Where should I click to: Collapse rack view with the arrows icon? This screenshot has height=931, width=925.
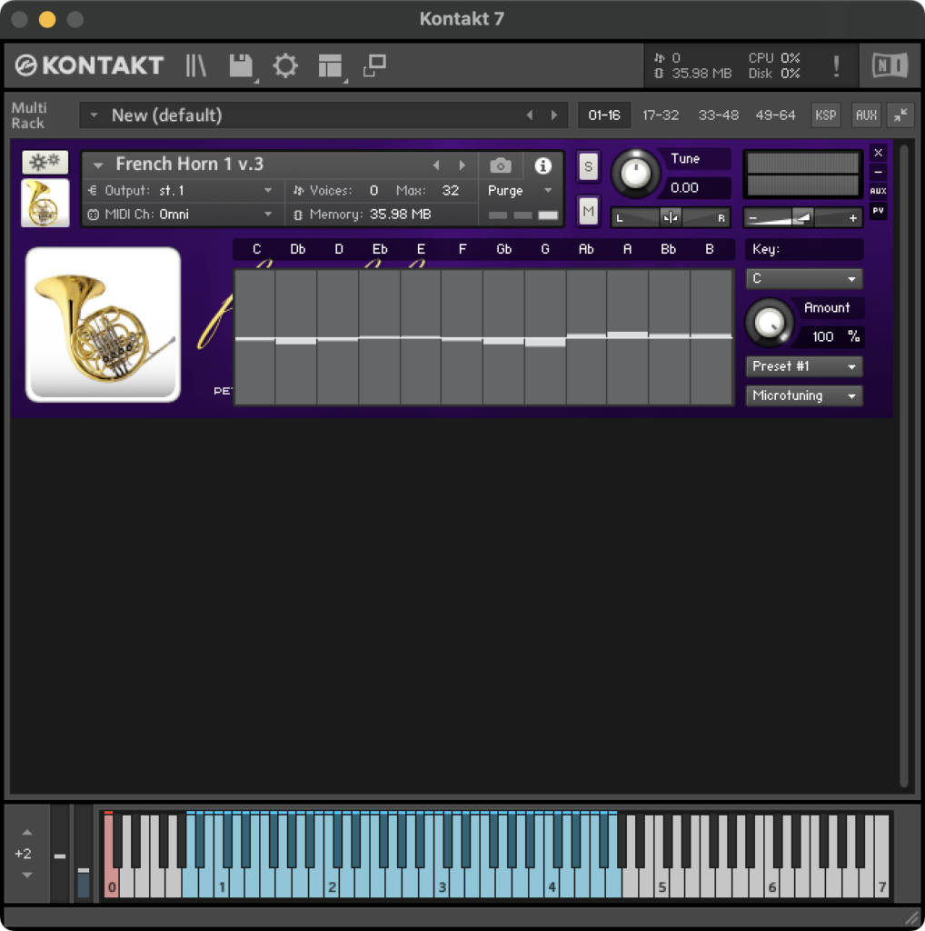point(900,115)
